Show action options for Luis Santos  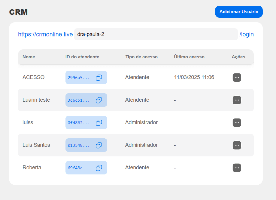point(237,145)
